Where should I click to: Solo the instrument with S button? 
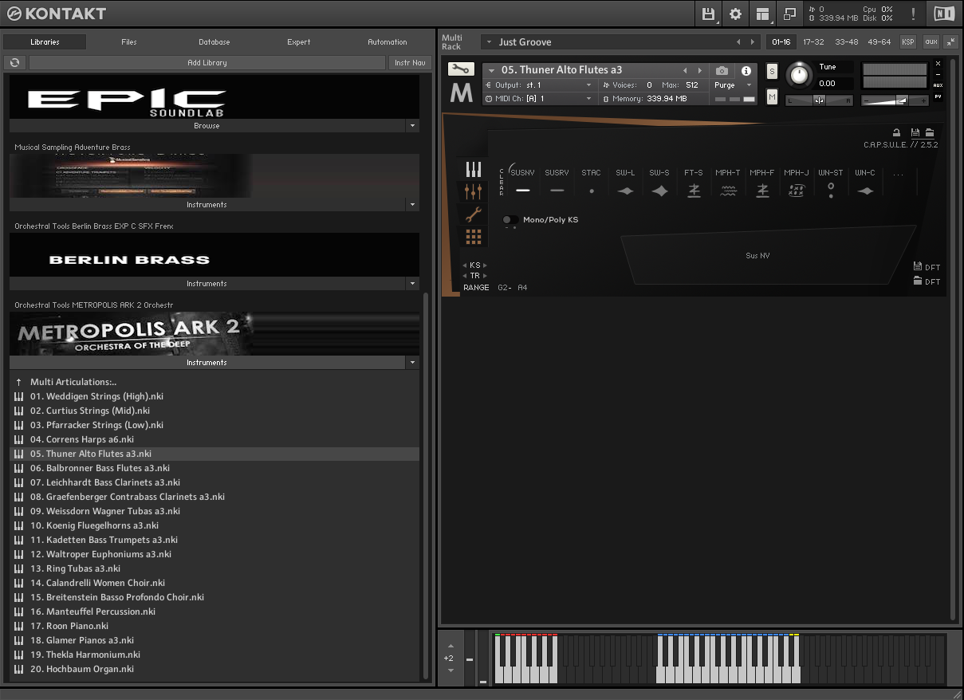click(772, 71)
